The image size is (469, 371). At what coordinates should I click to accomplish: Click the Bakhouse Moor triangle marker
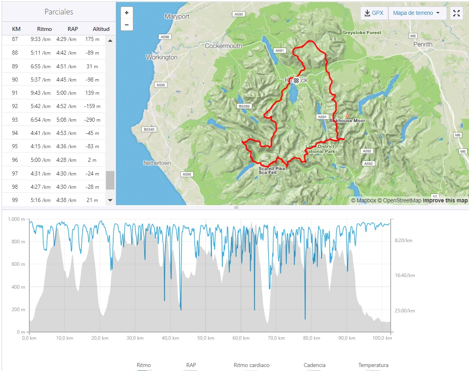[347, 115]
